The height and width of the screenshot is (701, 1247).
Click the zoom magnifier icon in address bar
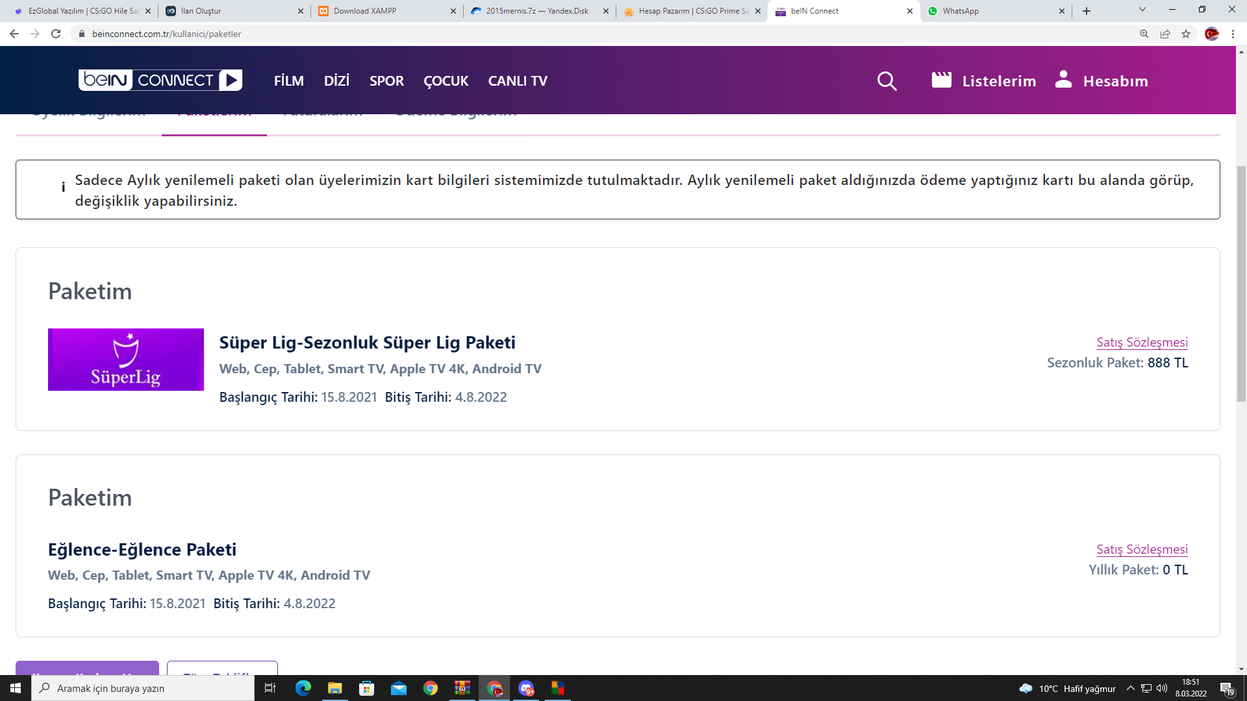(x=1144, y=34)
